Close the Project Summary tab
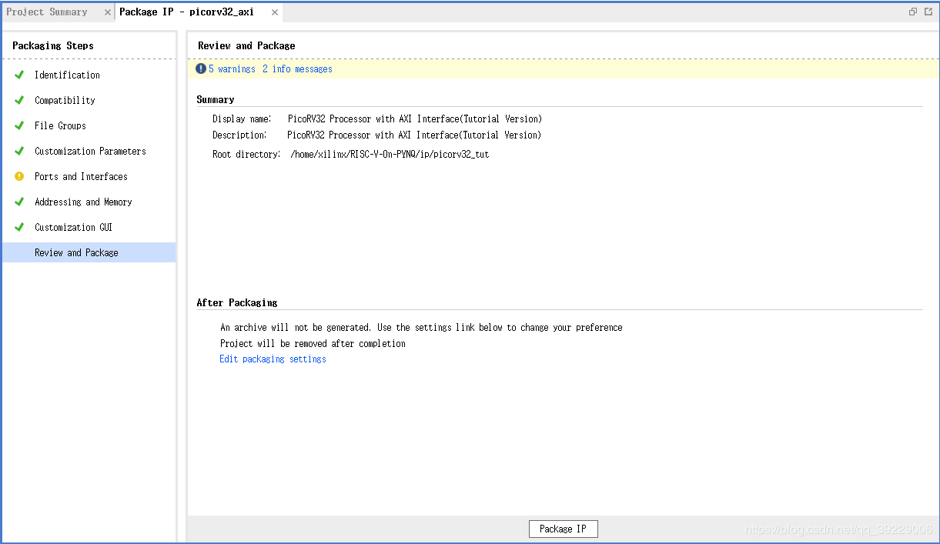Image resolution: width=940 pixels, height=544 pixels. [108, 12]
